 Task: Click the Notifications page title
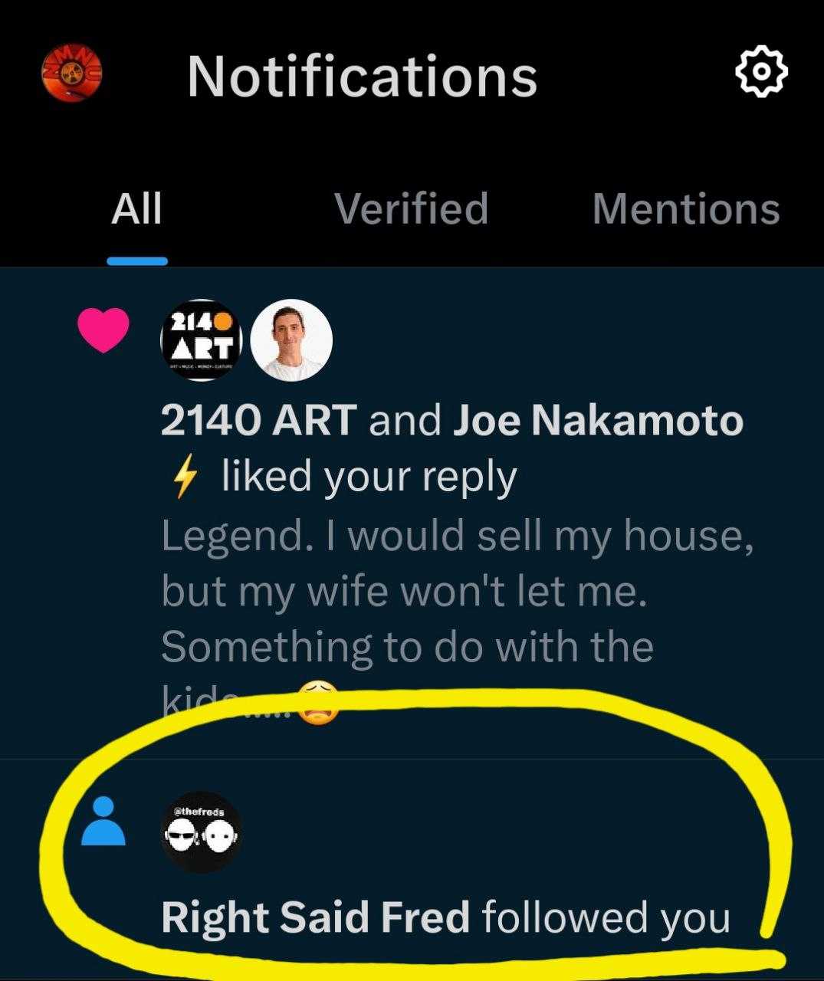click(362, 76)
